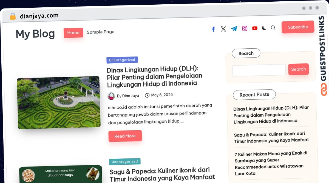Click Read More under DLH article
Screen dimensions: 329x183
(125, 136)
